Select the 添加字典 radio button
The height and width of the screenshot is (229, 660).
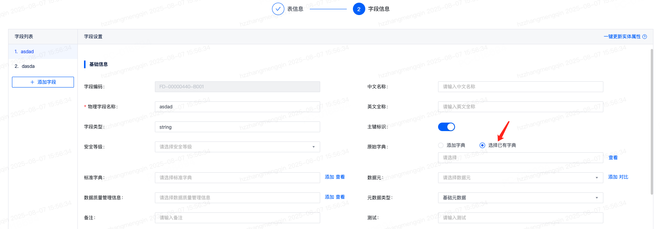(441, 145)
